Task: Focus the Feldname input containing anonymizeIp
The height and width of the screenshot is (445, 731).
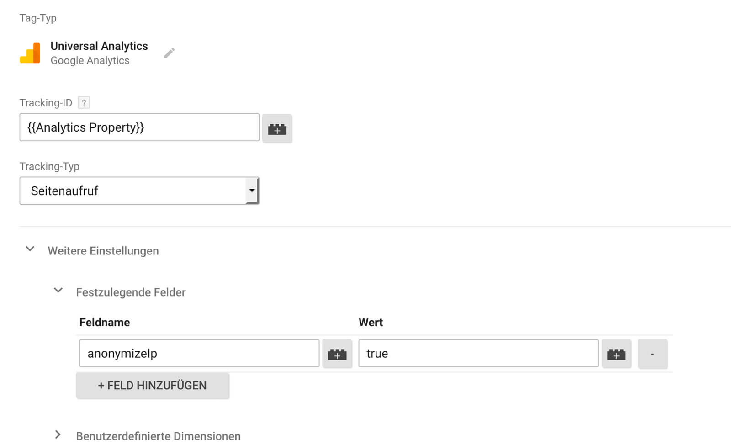Action: (199, 353)
